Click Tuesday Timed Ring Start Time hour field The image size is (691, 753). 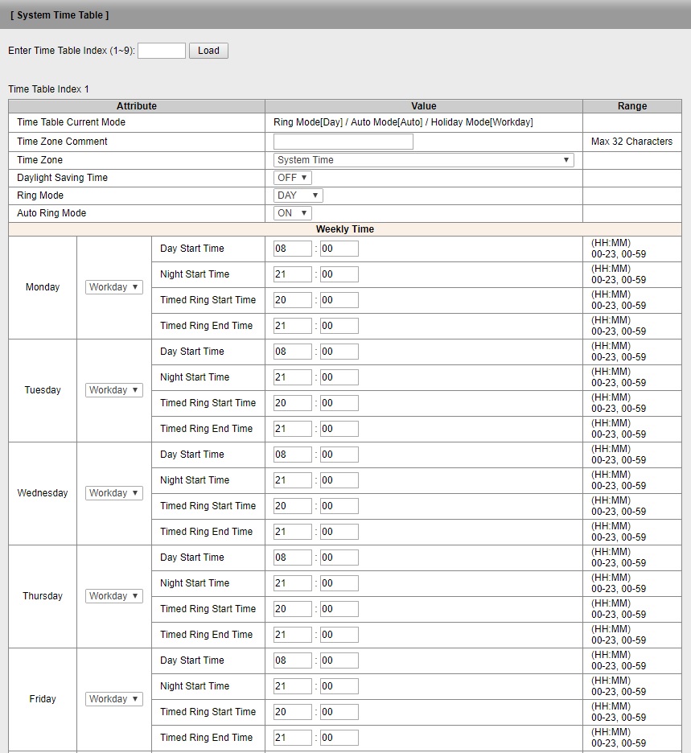point(292,403)
